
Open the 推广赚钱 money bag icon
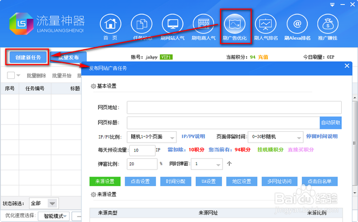pyautogui.click(x=327, y=24)
